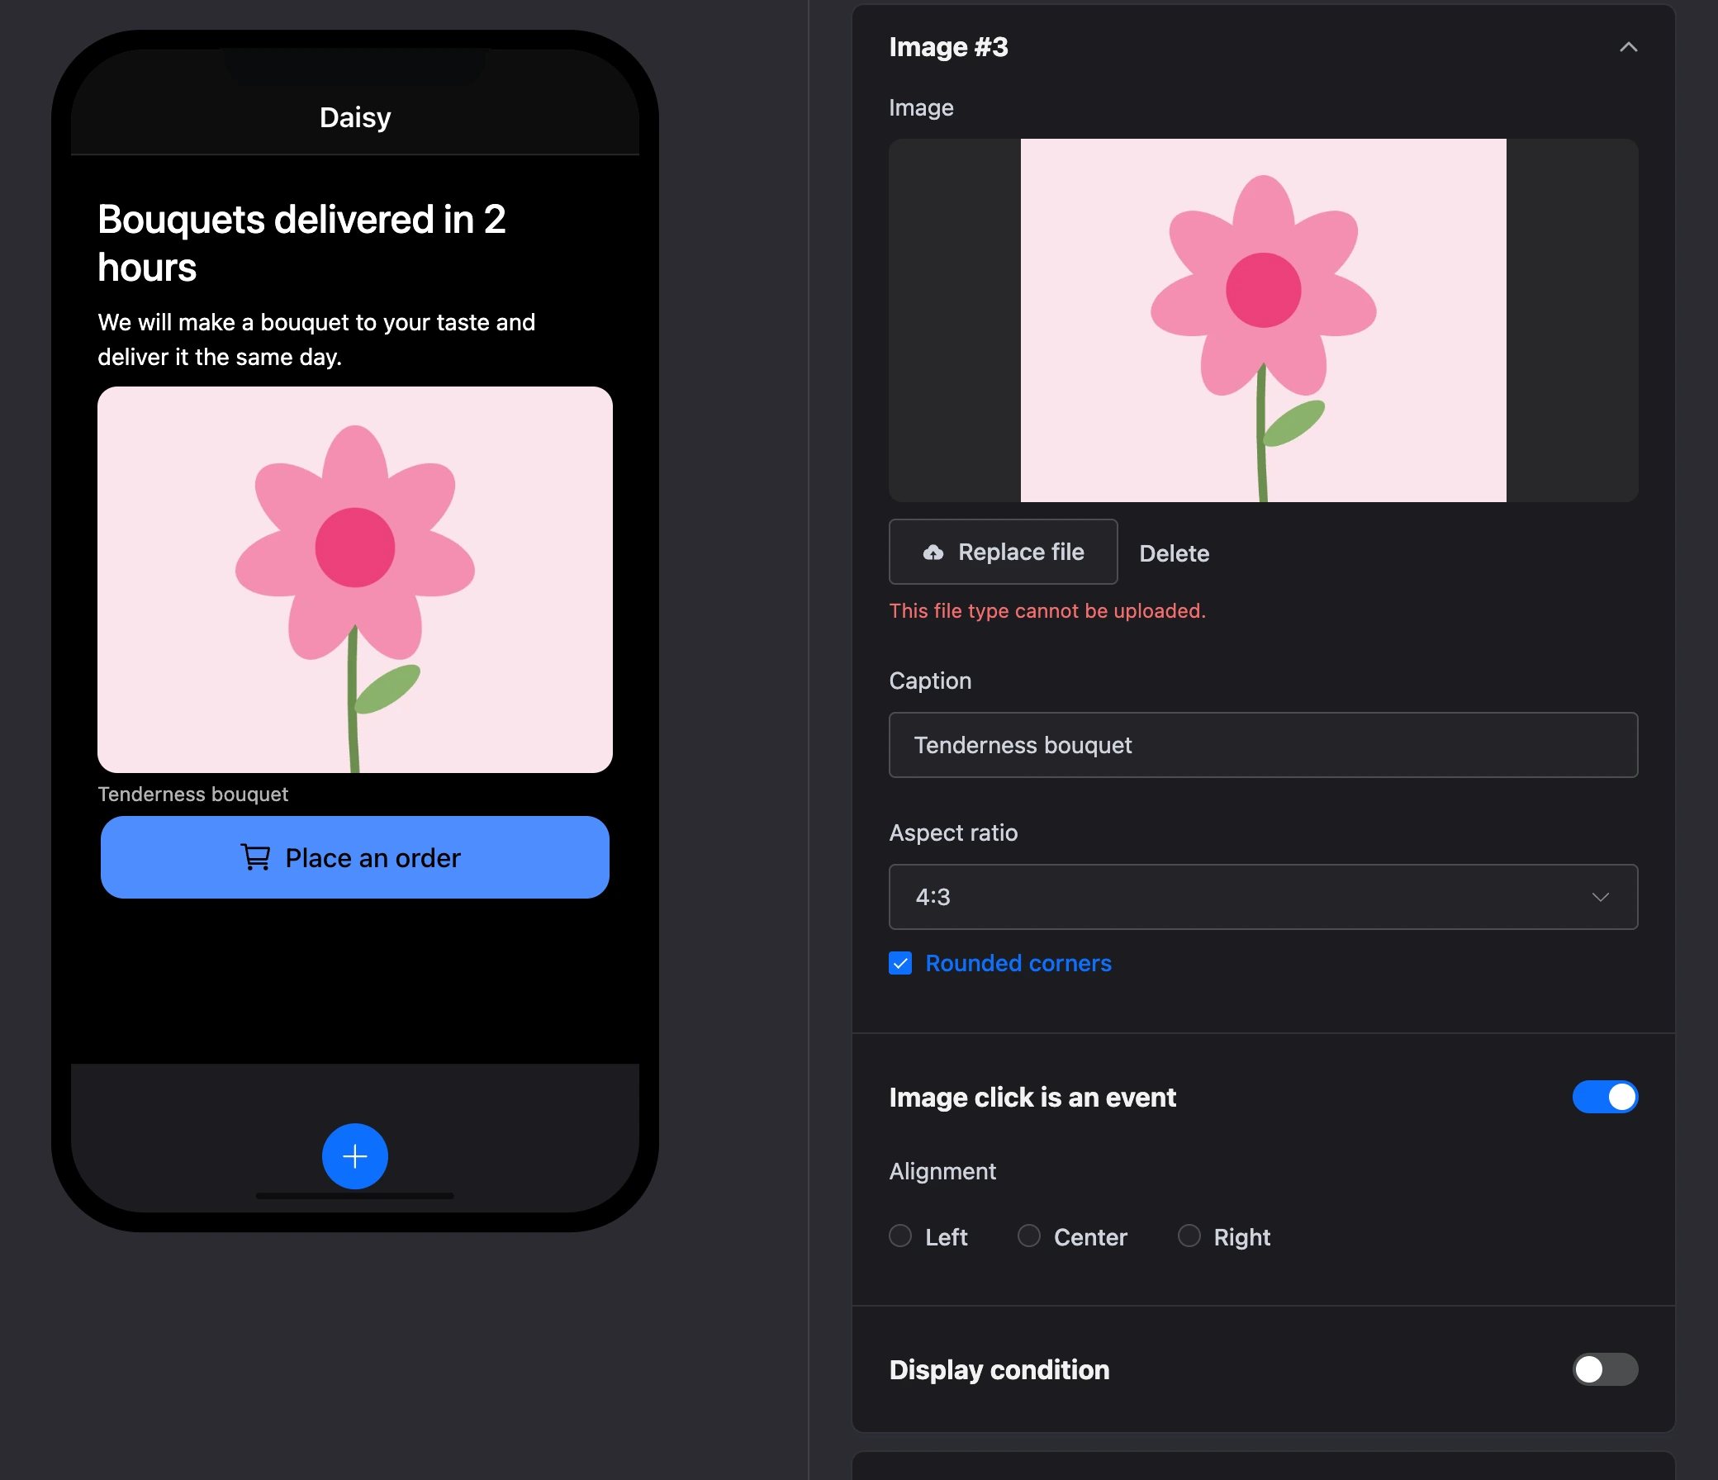Uncheck the Rounded corners checkbox
The image size is (1718, 1480).
[899, 964]
